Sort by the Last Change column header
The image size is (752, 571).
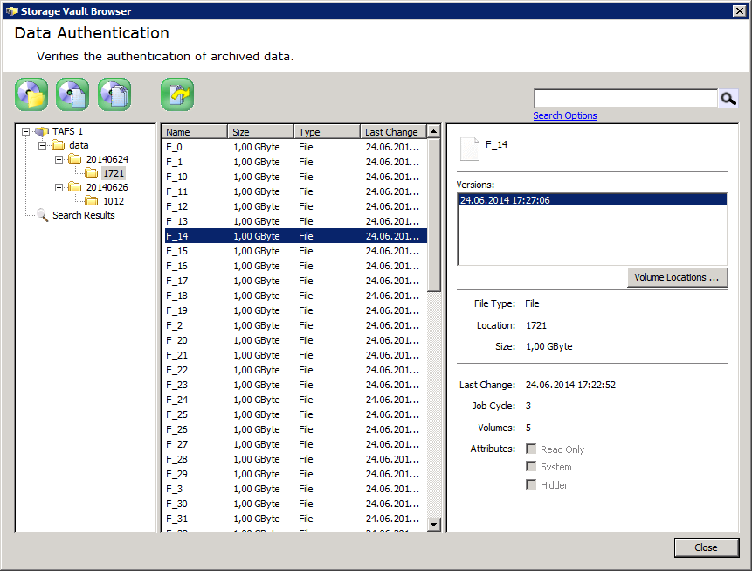coord(393,131)
